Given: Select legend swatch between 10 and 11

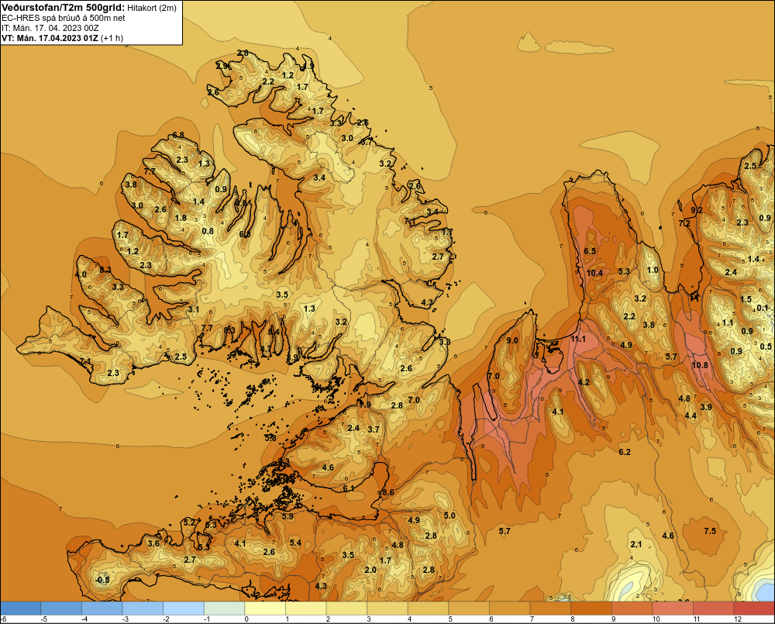Looking at the screenshot, I should 673,608.
